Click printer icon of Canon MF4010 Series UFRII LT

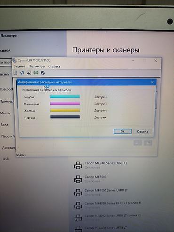(x=78, y=192)
